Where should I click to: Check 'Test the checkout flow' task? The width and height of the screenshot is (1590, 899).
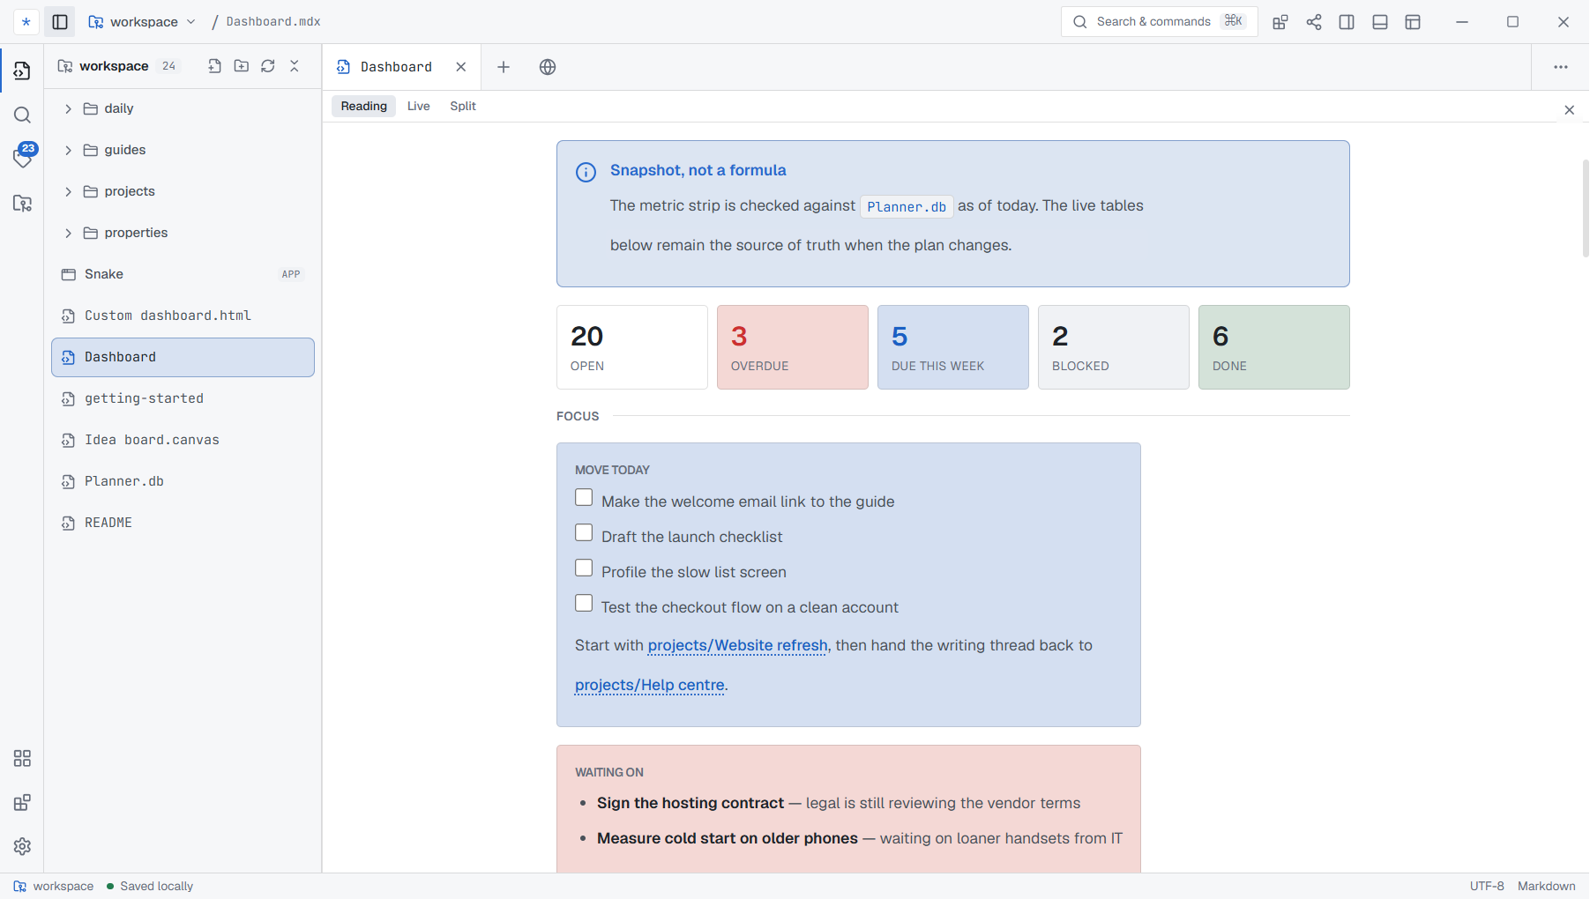click(x=584, y=604)
